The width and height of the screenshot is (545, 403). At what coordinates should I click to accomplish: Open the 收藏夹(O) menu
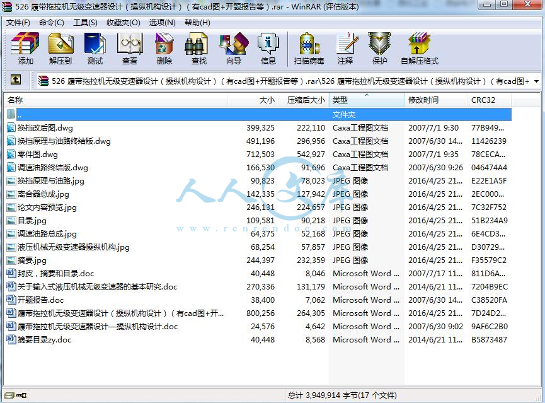pos(123,23)
